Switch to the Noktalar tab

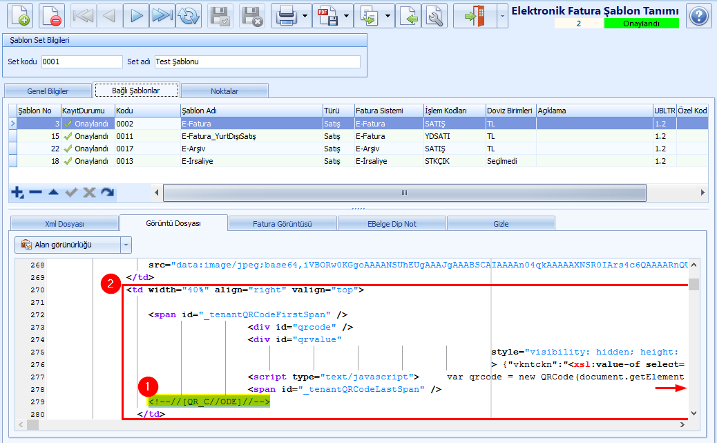click(224, 91)
